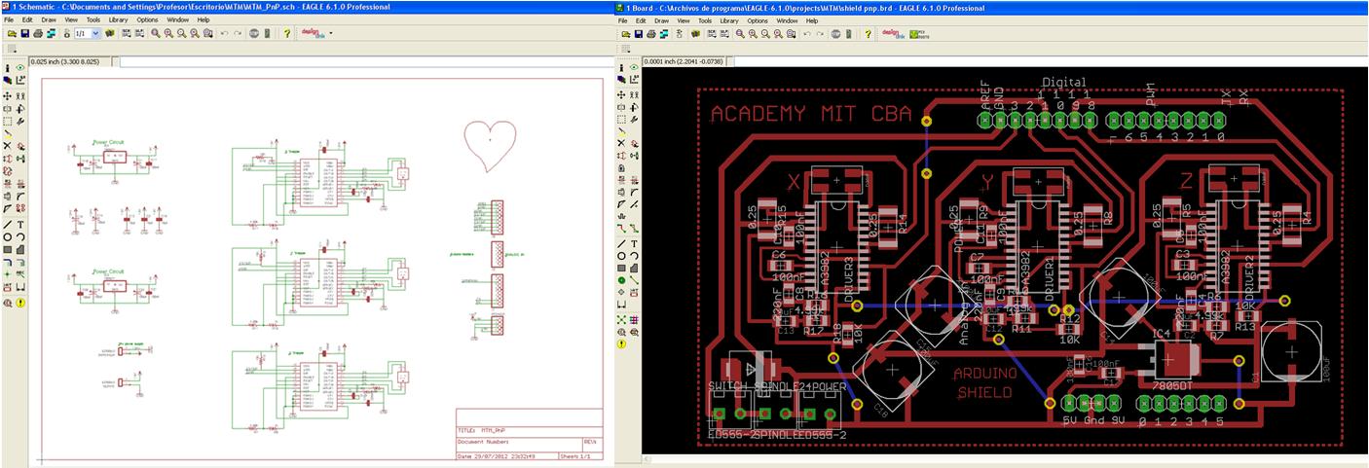Open the Tools menu in Board window

click(705, 20)
